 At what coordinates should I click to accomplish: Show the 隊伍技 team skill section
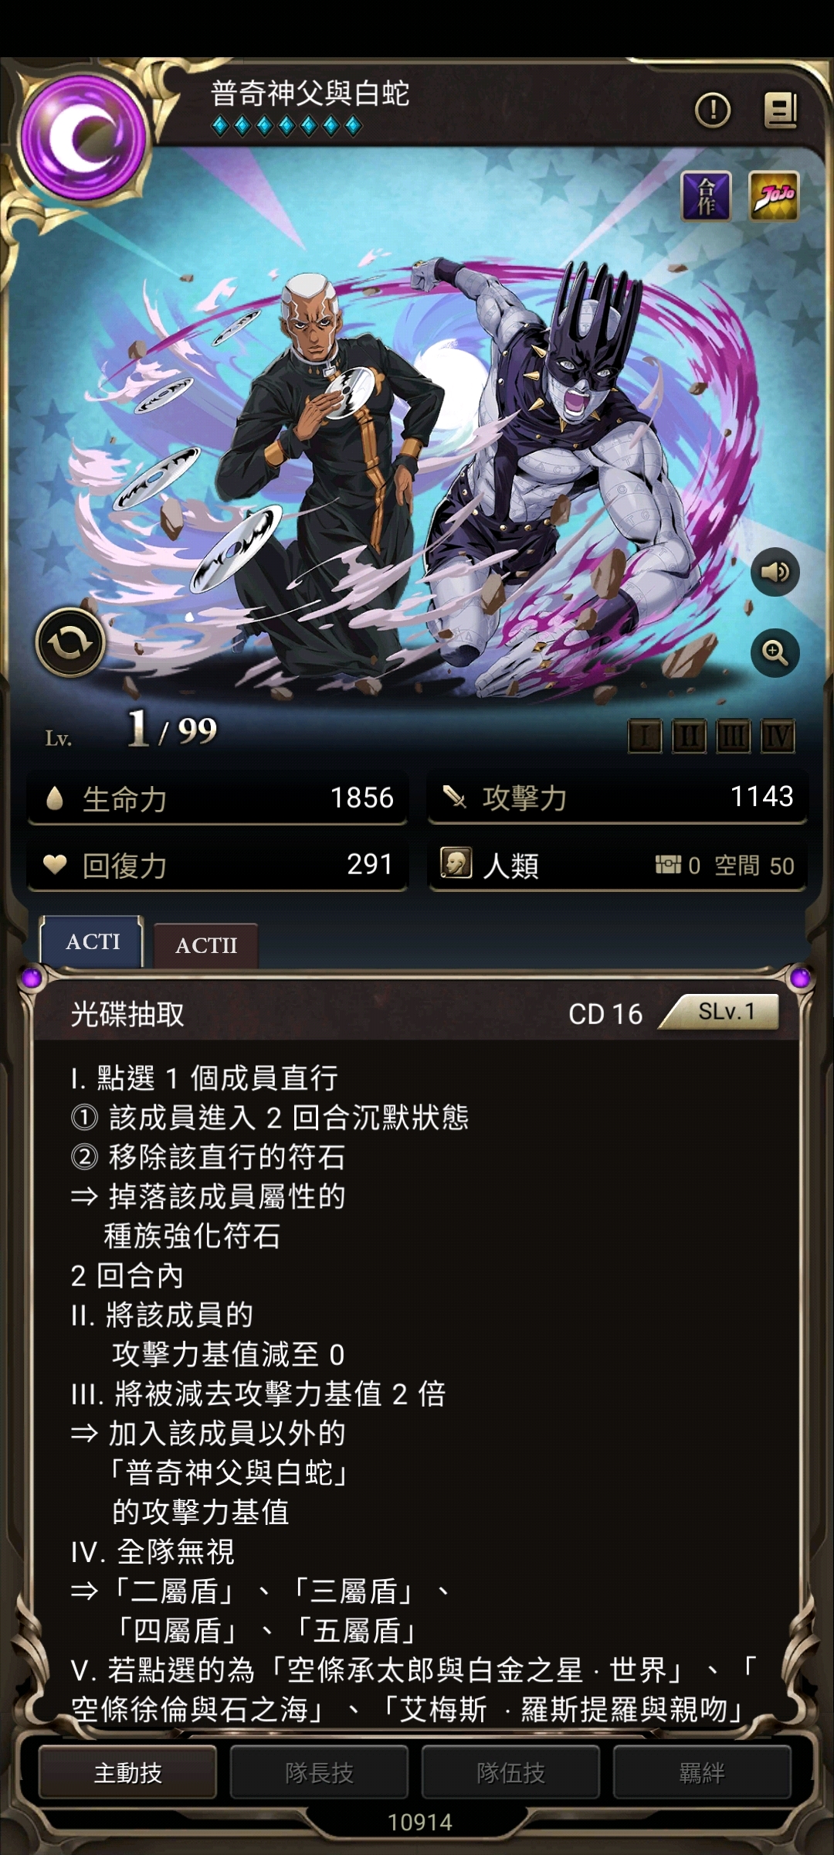(x=510, y=1772)
